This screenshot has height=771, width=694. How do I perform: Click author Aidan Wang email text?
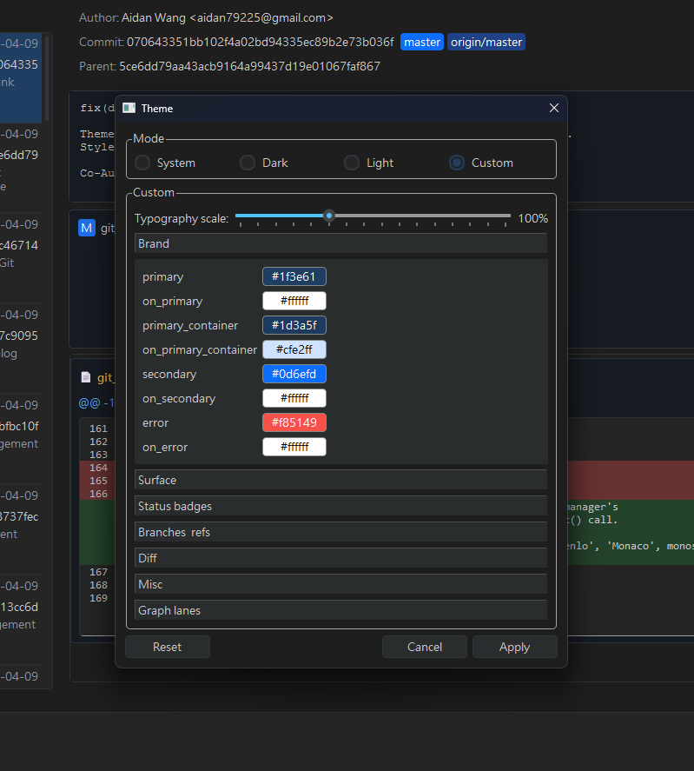coord(227,17)
